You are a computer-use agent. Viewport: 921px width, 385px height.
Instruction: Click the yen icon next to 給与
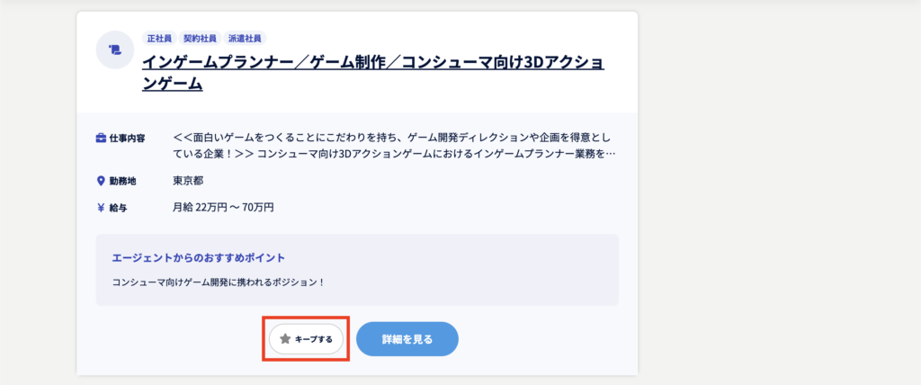(101, 208)
